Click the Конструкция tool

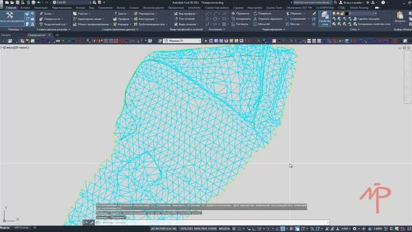coord(145,19)
